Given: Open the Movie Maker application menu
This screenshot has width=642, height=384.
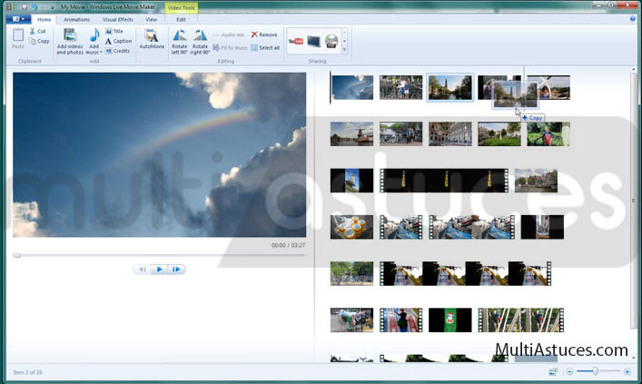Looking at the screenshot, I should click(x=18, y=18).
